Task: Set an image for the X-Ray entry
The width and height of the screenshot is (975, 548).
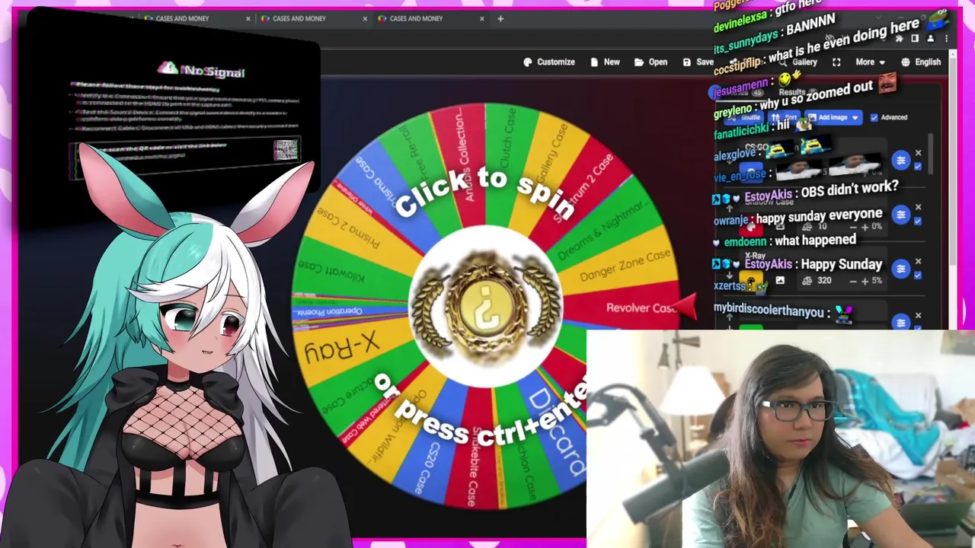Action: 780,281
